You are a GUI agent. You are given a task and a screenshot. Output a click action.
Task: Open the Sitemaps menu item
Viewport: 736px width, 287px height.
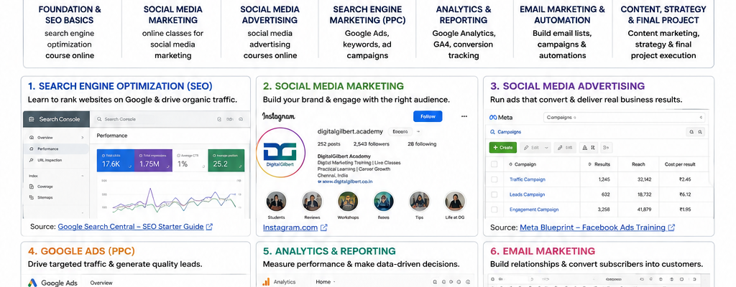[x=56, y=197]
